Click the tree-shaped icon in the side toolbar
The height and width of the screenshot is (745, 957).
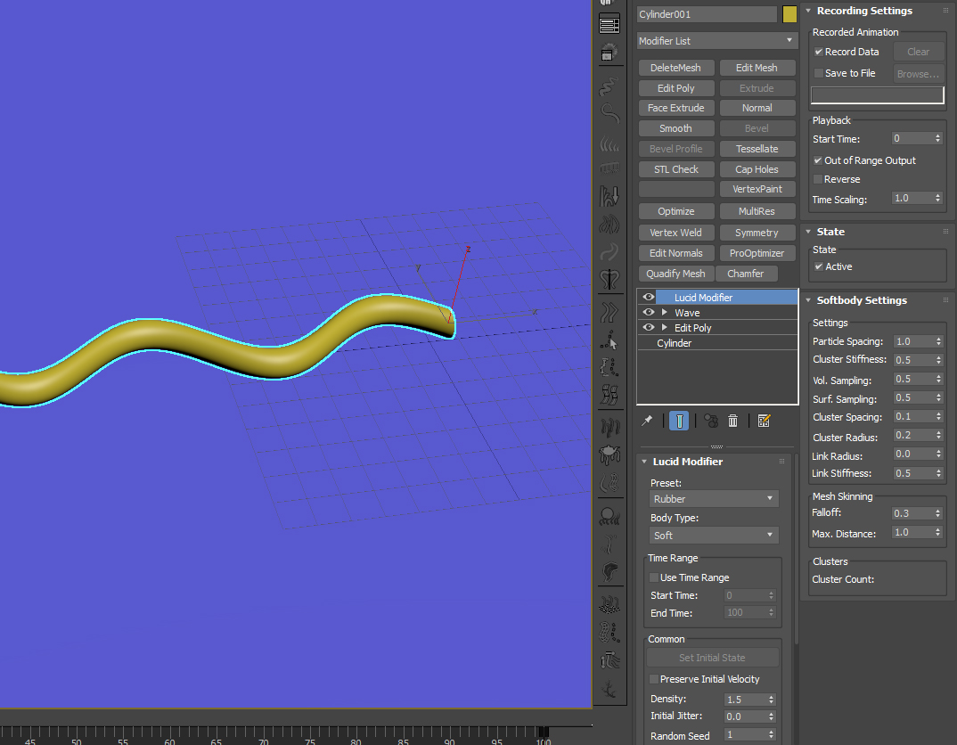coord(609,689)
